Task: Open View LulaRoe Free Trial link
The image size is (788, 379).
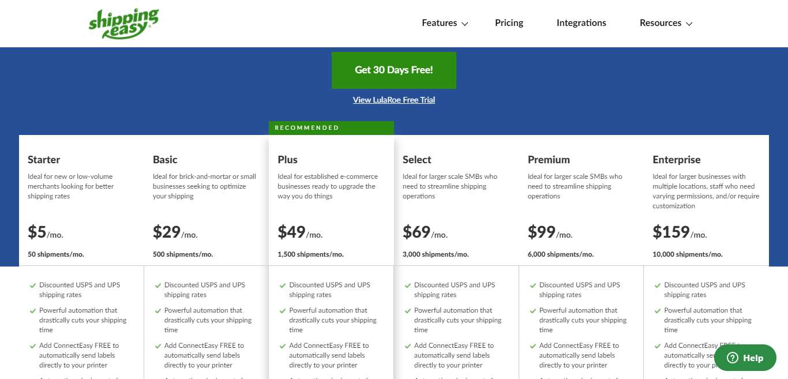Action: [394, 100]
